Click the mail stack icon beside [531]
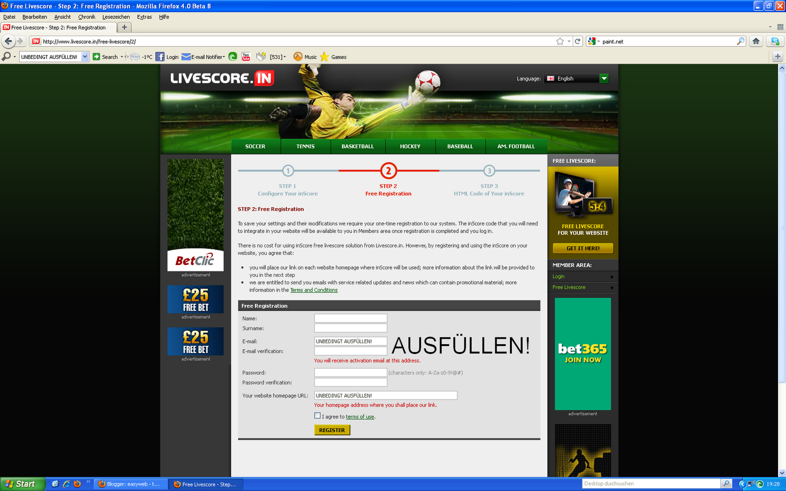The image size is (786, 491). [x=261, y=57]
